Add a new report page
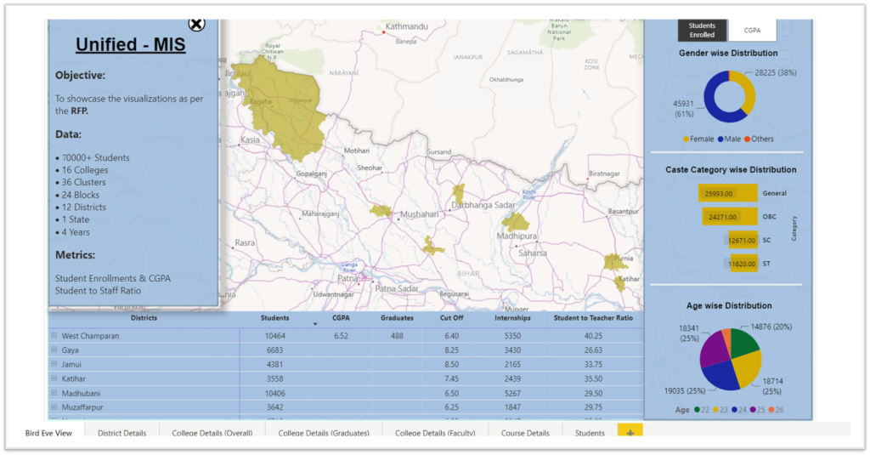 point(630,433)
